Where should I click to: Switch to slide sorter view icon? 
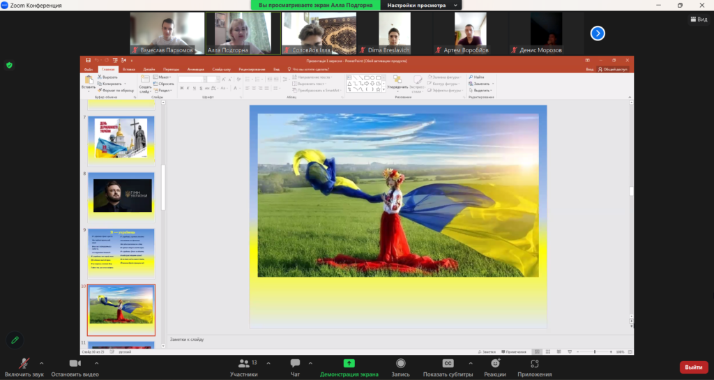[x=548, y=352]
